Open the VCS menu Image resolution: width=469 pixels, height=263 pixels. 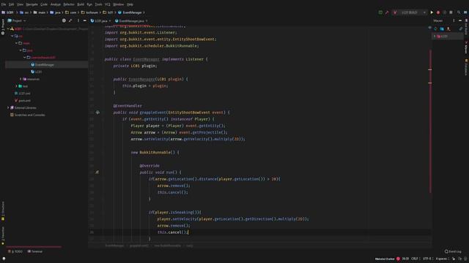pyautogui.click(x=108, y=4)
